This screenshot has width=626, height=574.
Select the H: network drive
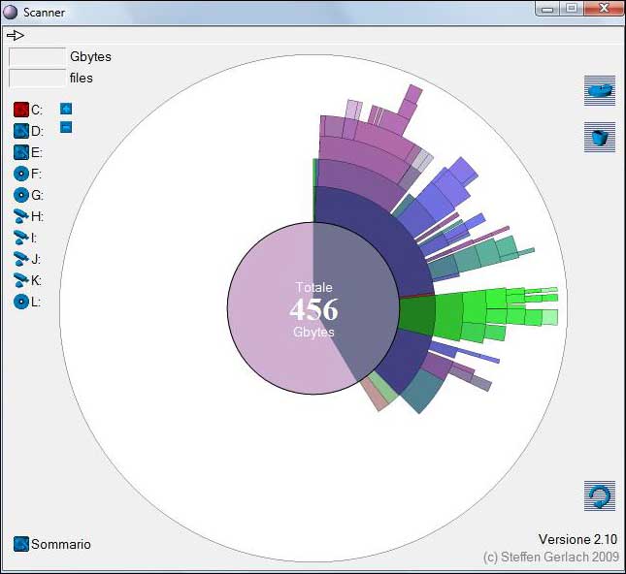(x=21, y=216)
